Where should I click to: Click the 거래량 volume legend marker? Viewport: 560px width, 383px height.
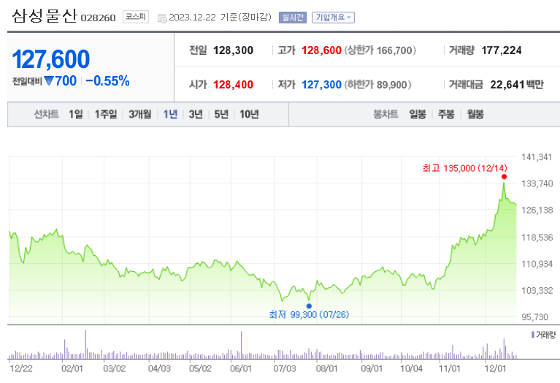tap(533, 335)
